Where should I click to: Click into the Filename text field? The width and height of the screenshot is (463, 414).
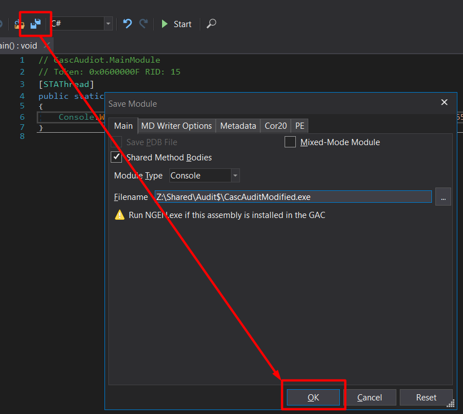(x=292, y=197)
